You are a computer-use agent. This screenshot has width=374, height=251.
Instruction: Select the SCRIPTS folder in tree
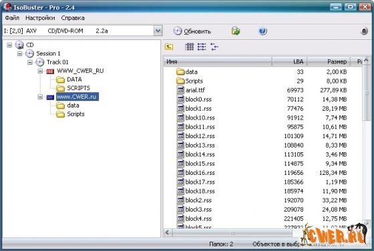[79, 88]
